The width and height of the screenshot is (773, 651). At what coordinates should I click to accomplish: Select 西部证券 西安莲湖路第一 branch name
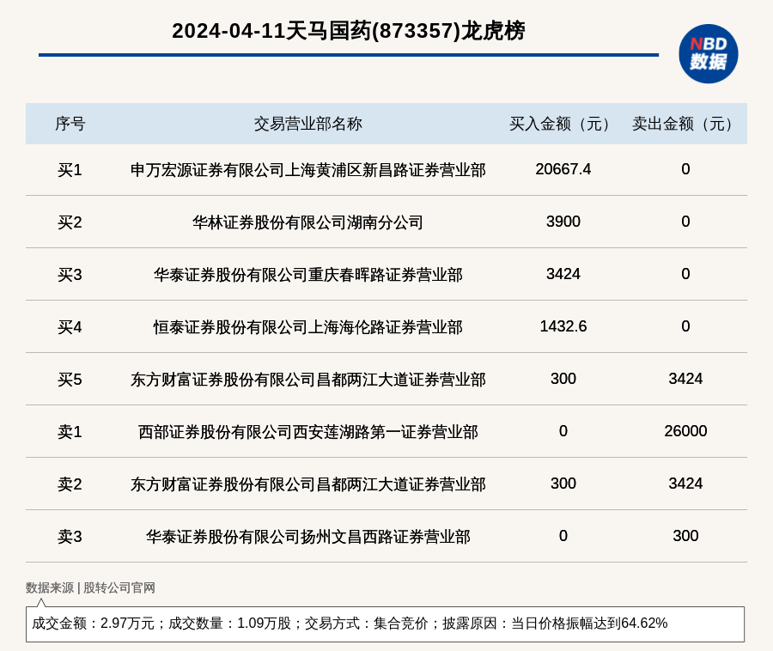click(x=308, y=432)
